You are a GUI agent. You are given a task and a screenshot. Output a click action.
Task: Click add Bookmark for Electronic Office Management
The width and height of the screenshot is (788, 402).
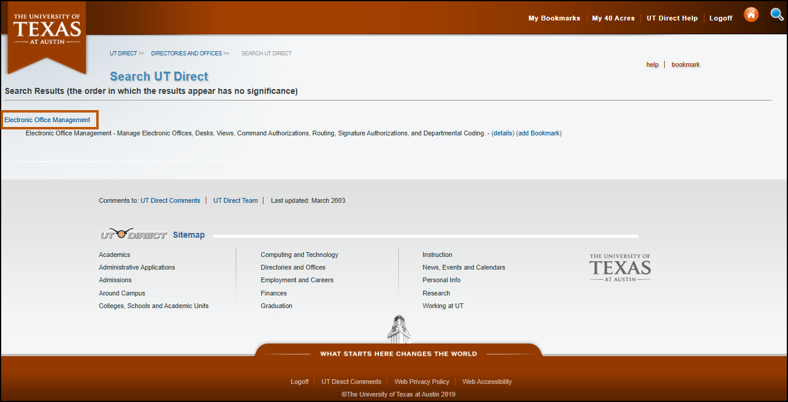pos(539,133)
